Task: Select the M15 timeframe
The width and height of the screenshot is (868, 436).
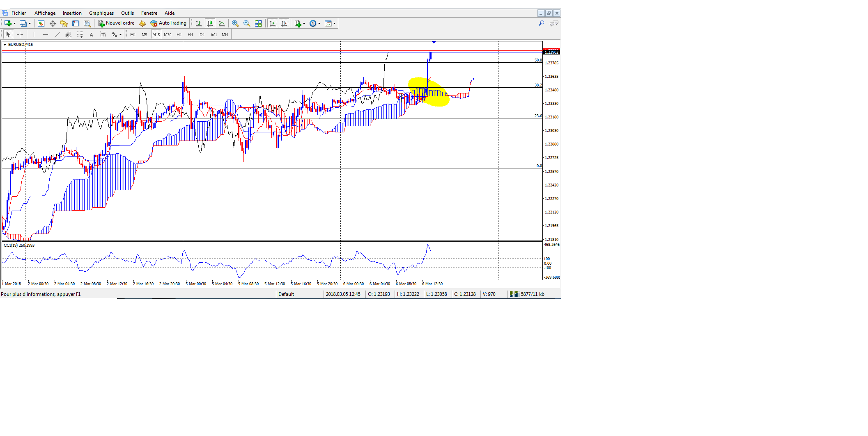Action: pyautogui.click(x=156, y=34)
